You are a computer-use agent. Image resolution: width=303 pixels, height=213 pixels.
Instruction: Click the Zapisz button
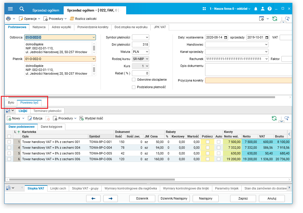pos(243,198)
